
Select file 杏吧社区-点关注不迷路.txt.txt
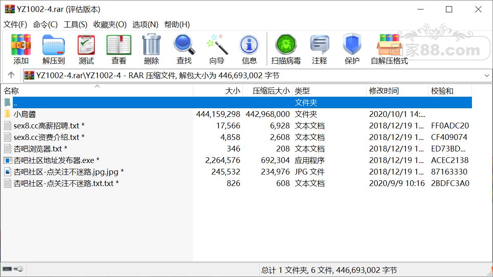pyautogui.click(x=66, y=183)
